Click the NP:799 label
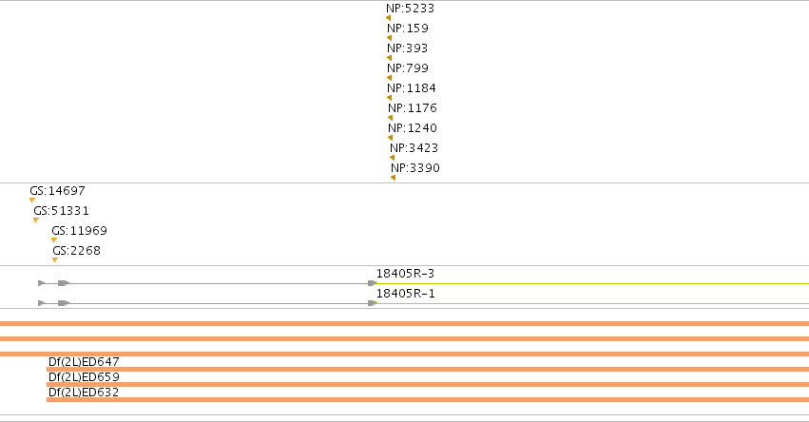Viewport: 809px width, 422px height. click(408, 68)
